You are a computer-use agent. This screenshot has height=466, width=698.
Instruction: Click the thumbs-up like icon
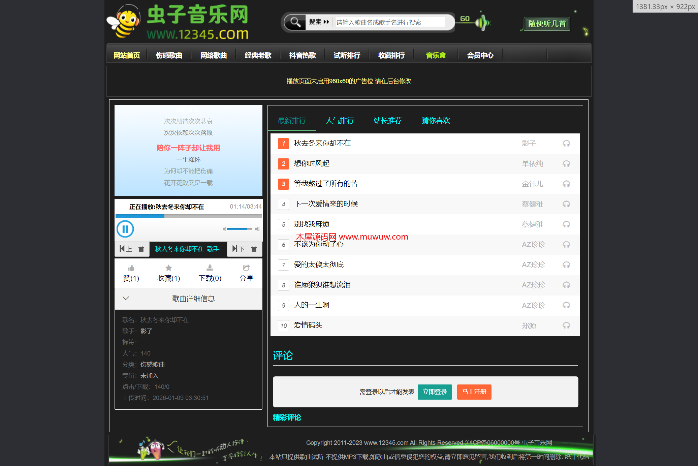coord(131,268)
